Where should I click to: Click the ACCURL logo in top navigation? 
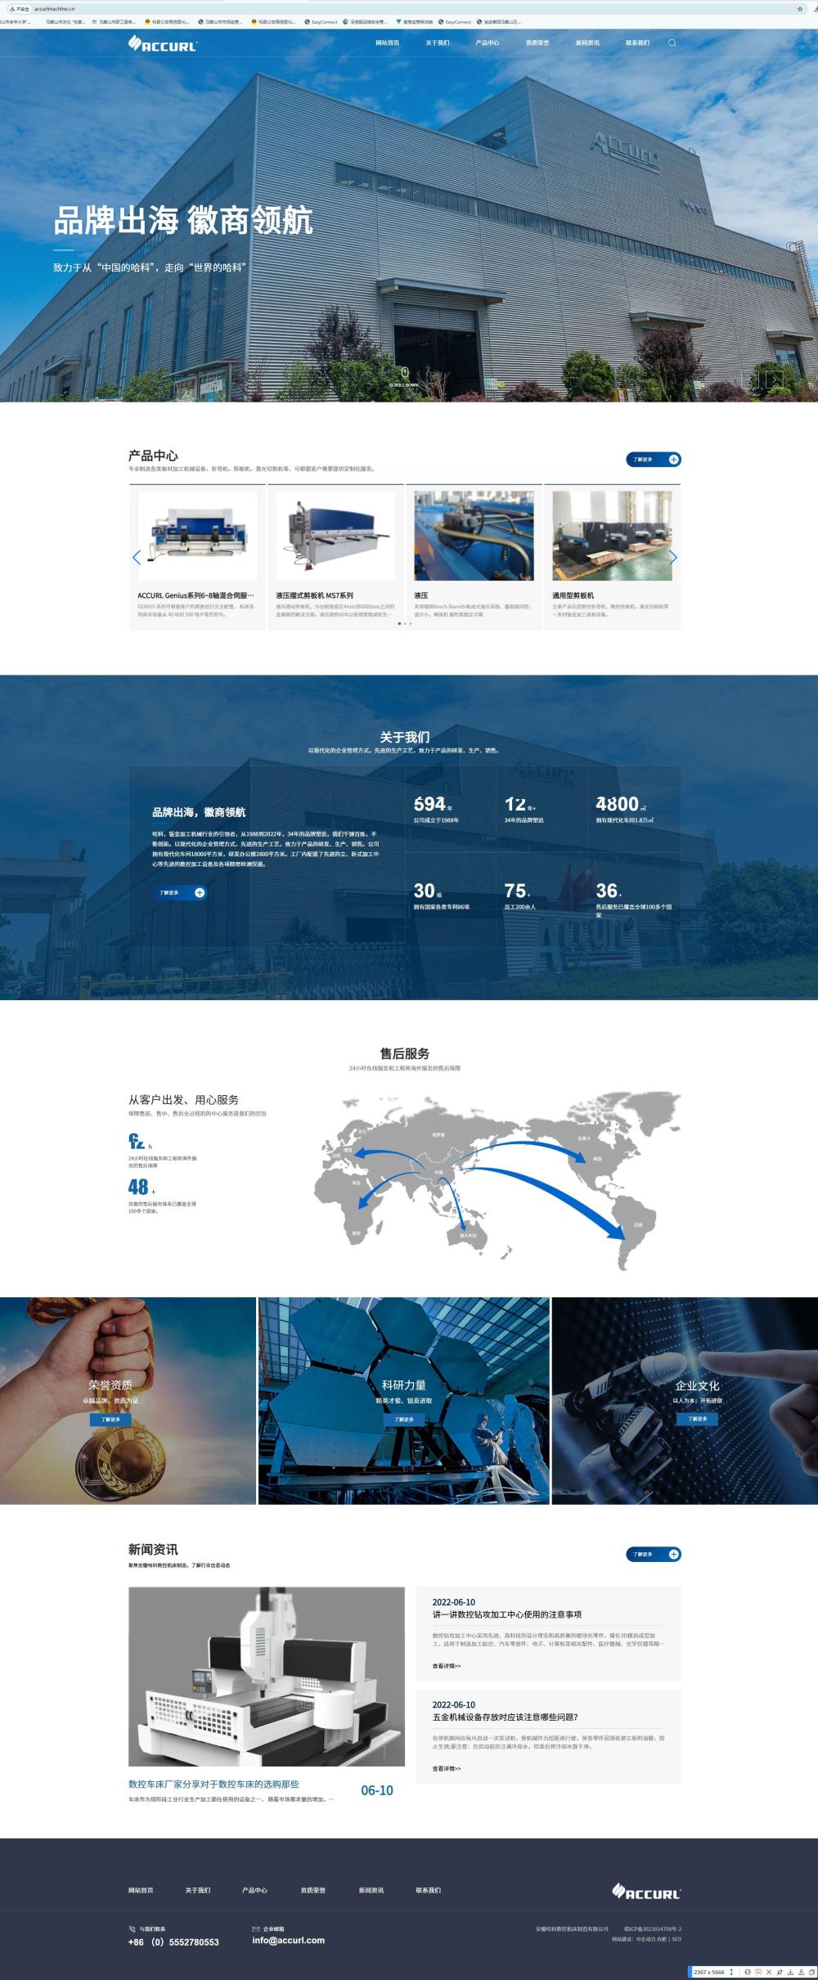163,44
